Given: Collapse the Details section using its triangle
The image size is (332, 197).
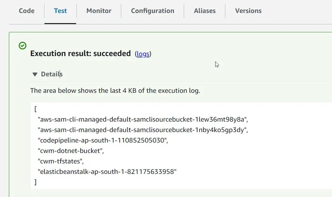Looking at the screenshot, I should pyautogui.click(x=35, y=74).
